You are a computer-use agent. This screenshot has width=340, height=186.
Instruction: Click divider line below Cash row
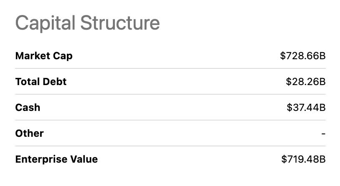point(170,120)
